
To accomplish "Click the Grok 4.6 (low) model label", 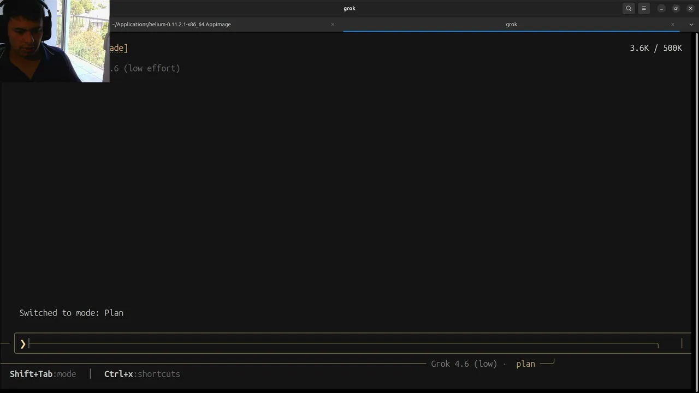I will tap(464, 364).
